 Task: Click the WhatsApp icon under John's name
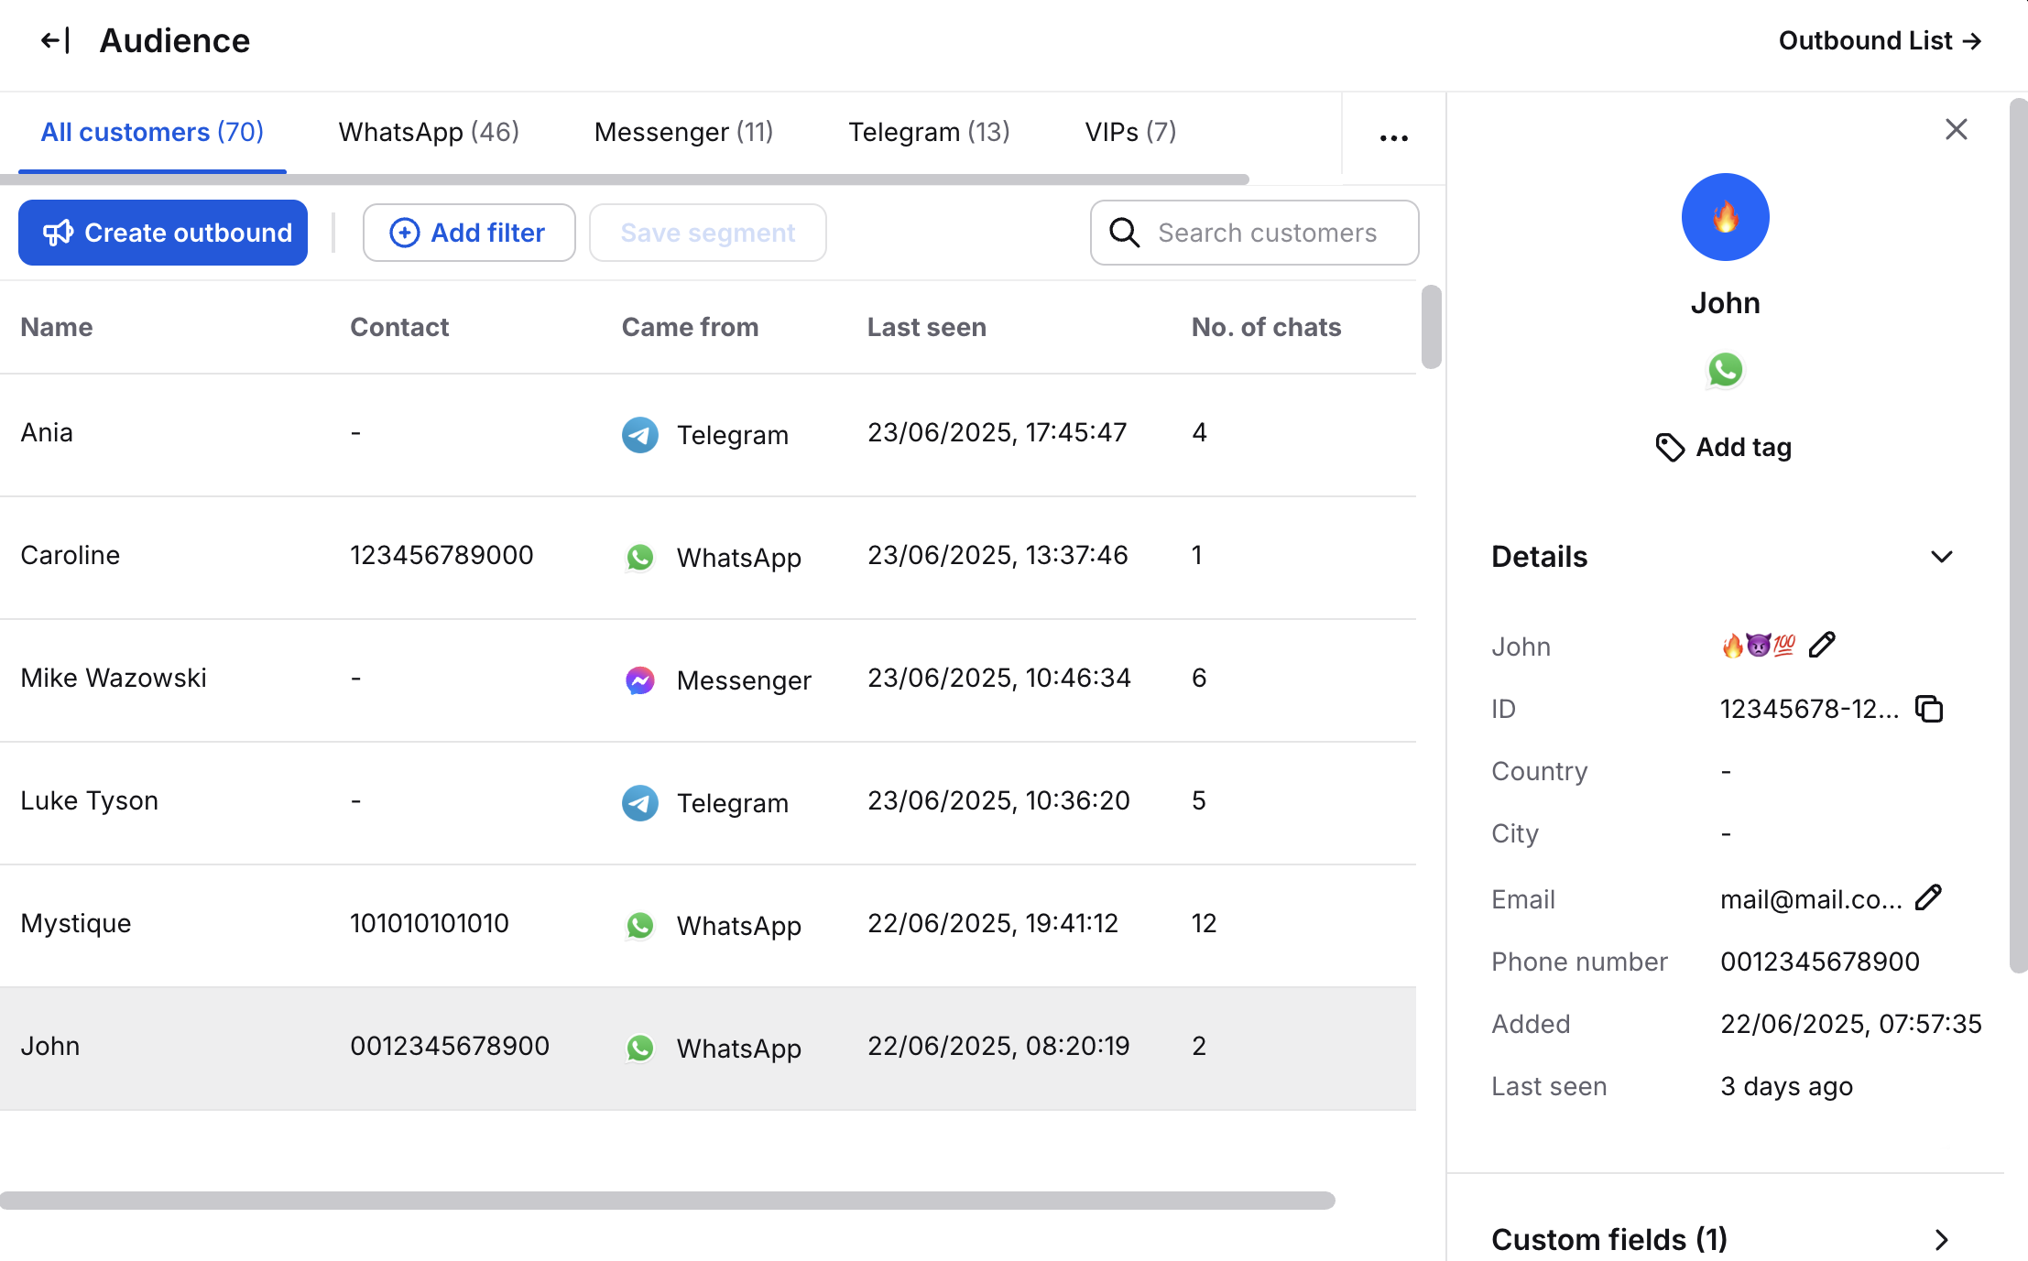coord(1725,370)
